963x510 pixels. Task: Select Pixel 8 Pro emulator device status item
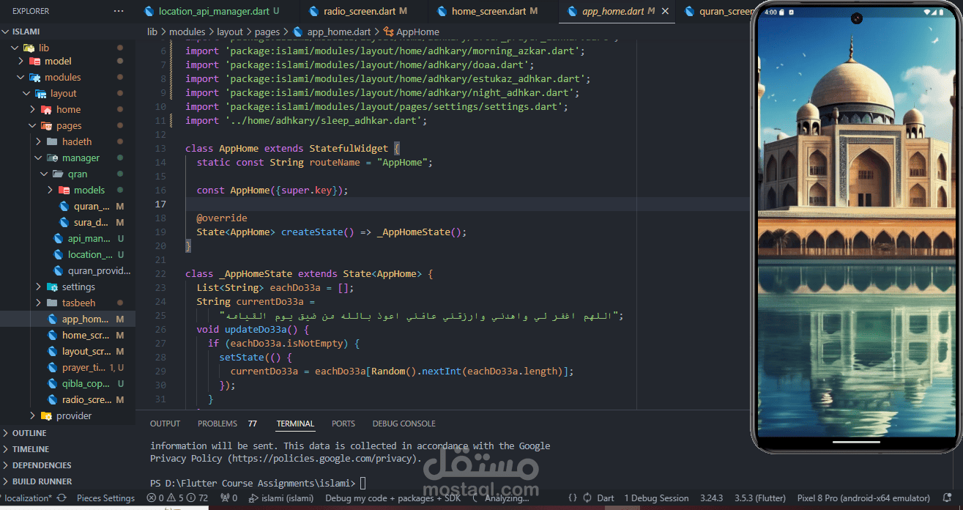864,498
